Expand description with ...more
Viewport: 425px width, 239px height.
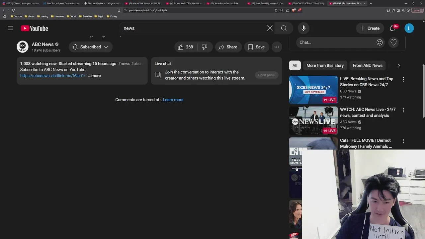[x=94, y=76]
